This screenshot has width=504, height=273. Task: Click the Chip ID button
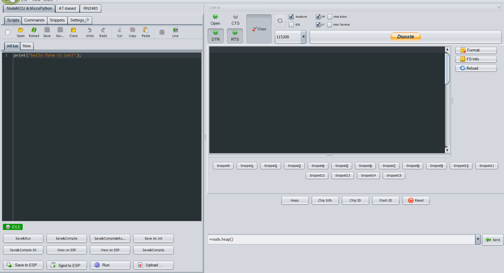click(x=355, y=200)
